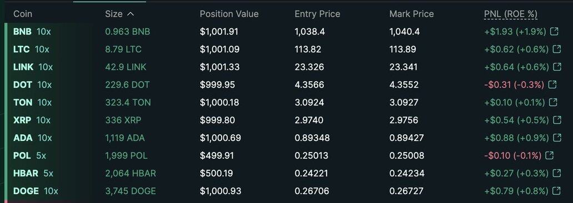Screen dimensions: 573x203
Task: Open share icon for LTC PNL
Action: 557,49
